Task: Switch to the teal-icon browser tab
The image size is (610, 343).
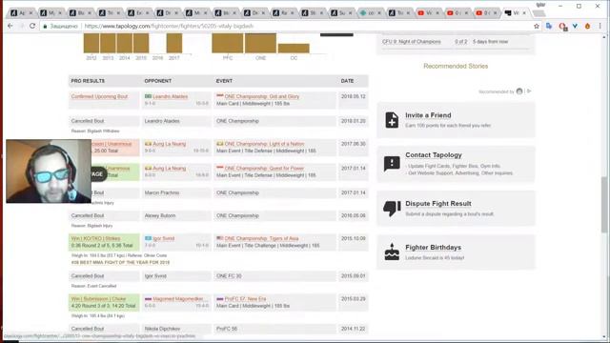Action: click(x=363, y=12)
